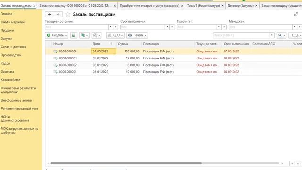Select order 0000-000001 document icon
The width and height of the screenshot is (302, 170).
click(56, 72)
